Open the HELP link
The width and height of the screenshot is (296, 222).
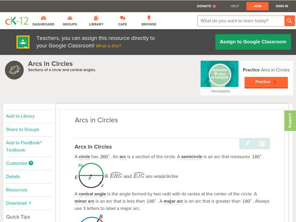point(235,6)
